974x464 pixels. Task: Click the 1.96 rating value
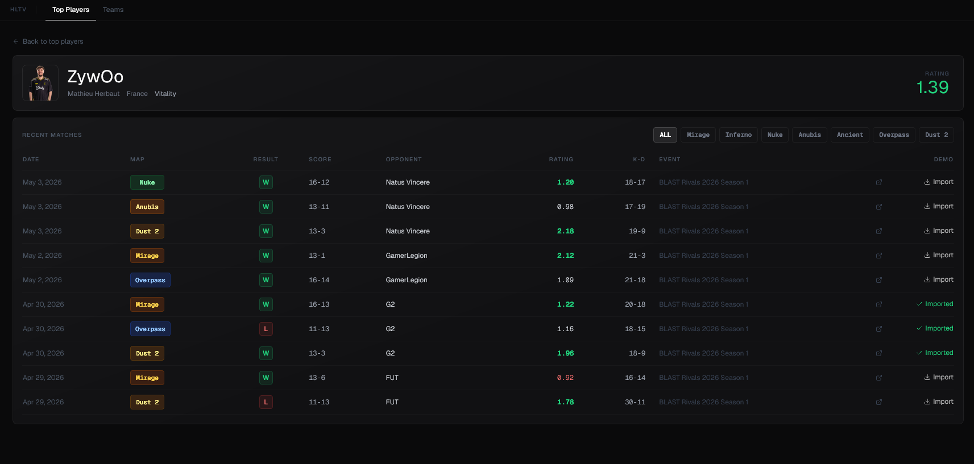click(565, 353)
